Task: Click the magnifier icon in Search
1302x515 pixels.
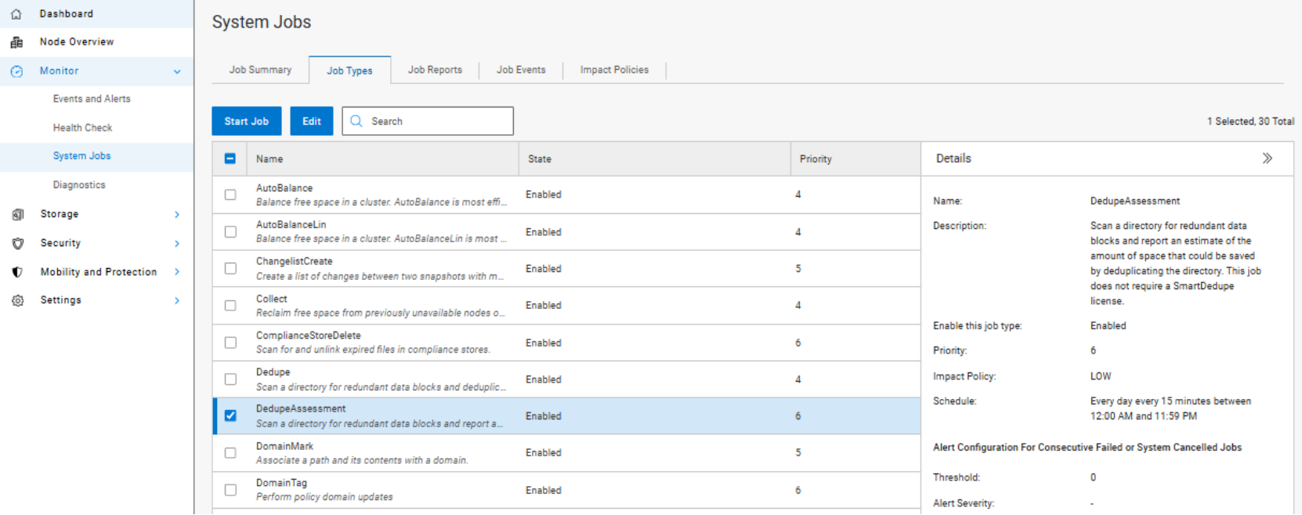Action: click(356, 121)
